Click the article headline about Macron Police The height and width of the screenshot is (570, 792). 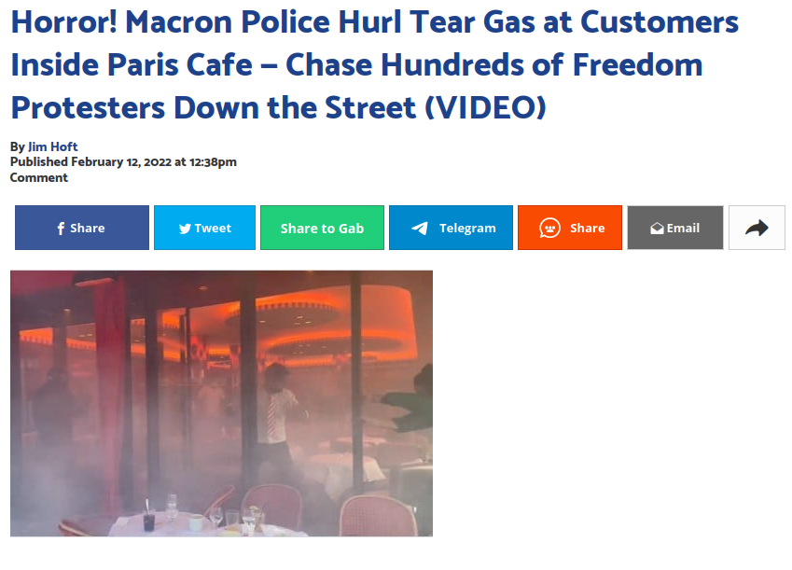(x=375, y=64)
